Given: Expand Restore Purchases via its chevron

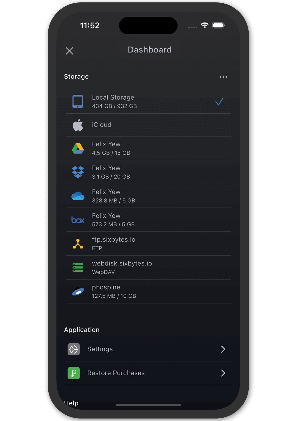Looking at the screenshot, I should click(x=223, y=373).
